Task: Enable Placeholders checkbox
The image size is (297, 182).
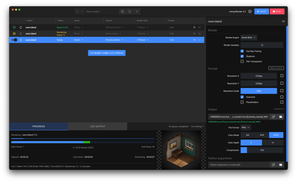Action: 242,102
